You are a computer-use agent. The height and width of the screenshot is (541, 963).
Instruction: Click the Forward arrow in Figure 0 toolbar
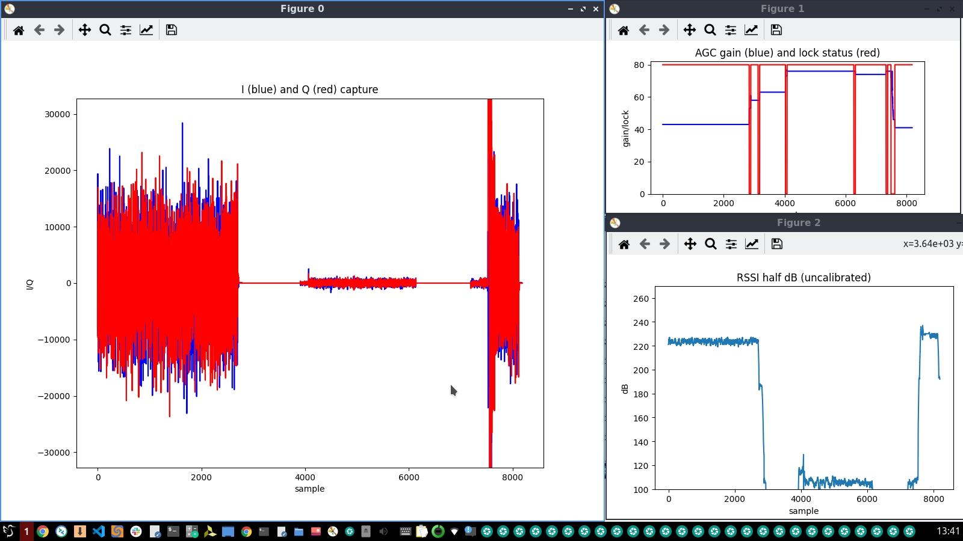coord(59,30)
